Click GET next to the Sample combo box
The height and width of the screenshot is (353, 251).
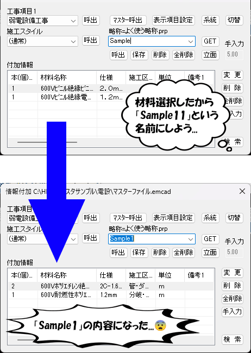(x=210, y=41)
